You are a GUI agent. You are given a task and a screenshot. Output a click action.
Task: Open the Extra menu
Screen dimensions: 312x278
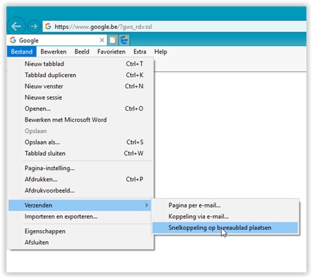point(140,52)
